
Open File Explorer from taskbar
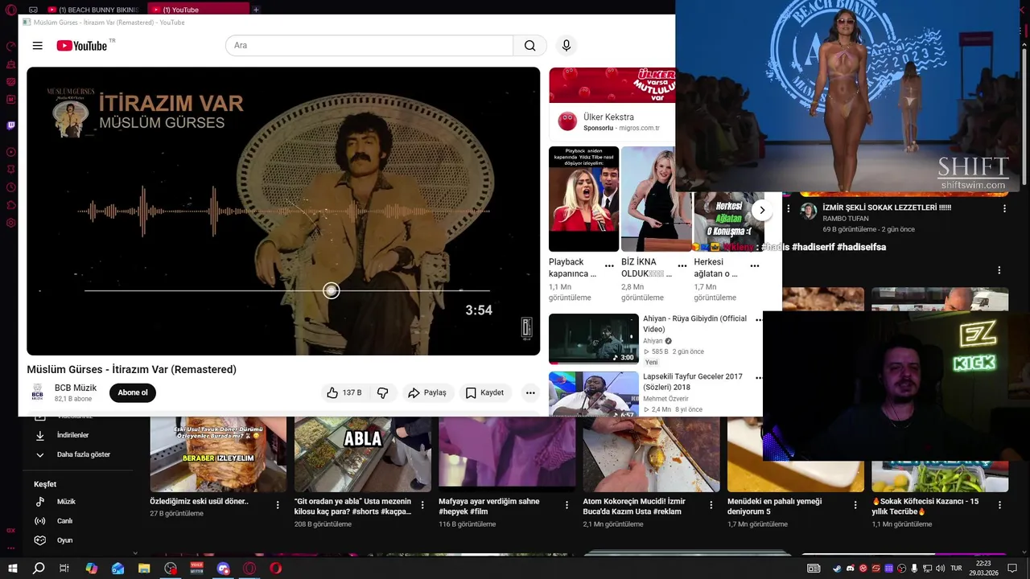point(144,568)
